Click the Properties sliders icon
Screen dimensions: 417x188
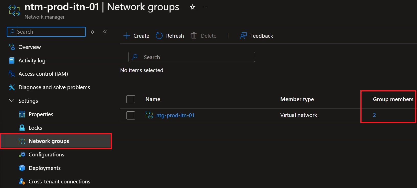tap(22, 114)
